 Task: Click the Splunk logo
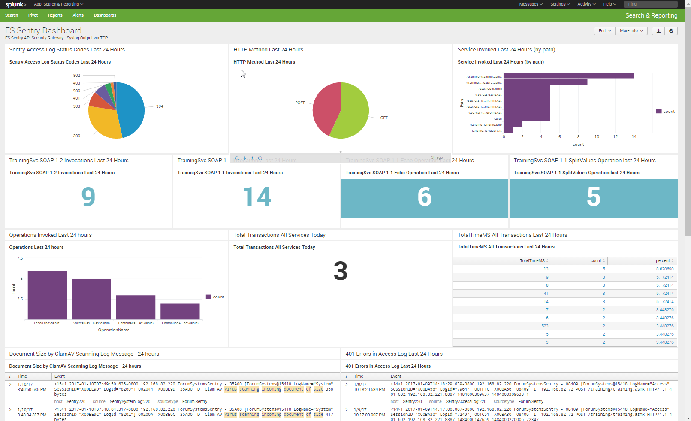point(15,4)
